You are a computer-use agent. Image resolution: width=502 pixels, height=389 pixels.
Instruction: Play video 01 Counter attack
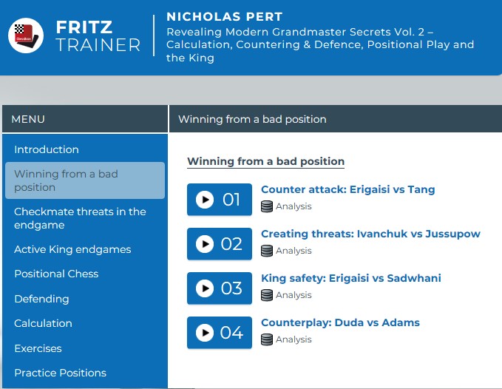coord(220,200)
